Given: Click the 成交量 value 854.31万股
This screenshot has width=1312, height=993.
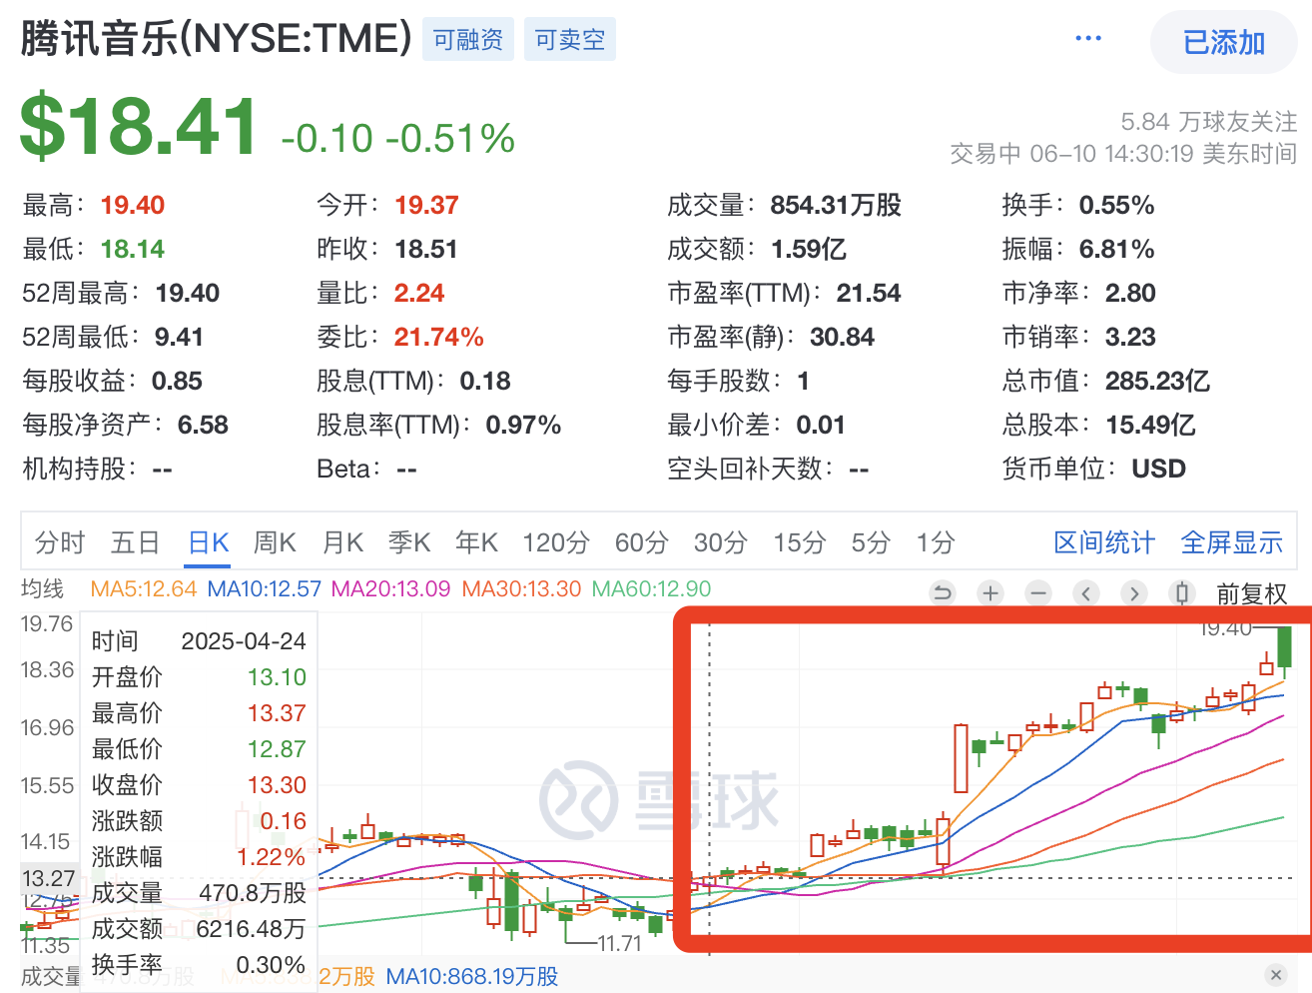Looking at the screenshot, I should pyautogui.click(x=836, y=205).
